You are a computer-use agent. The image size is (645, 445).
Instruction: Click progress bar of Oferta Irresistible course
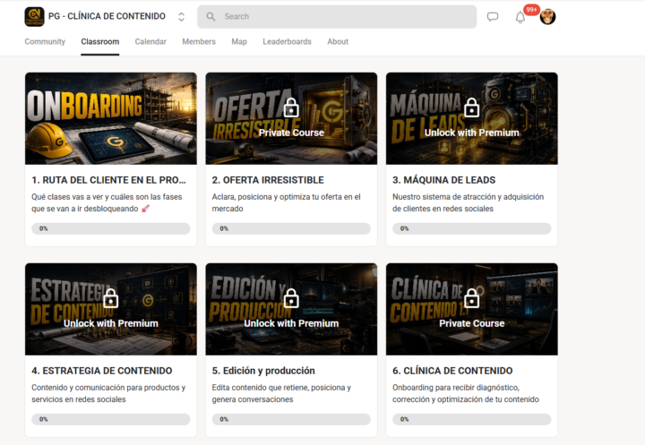pos(291,228)
